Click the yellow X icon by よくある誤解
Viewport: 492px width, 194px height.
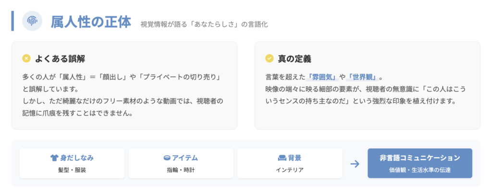(26, 58)
